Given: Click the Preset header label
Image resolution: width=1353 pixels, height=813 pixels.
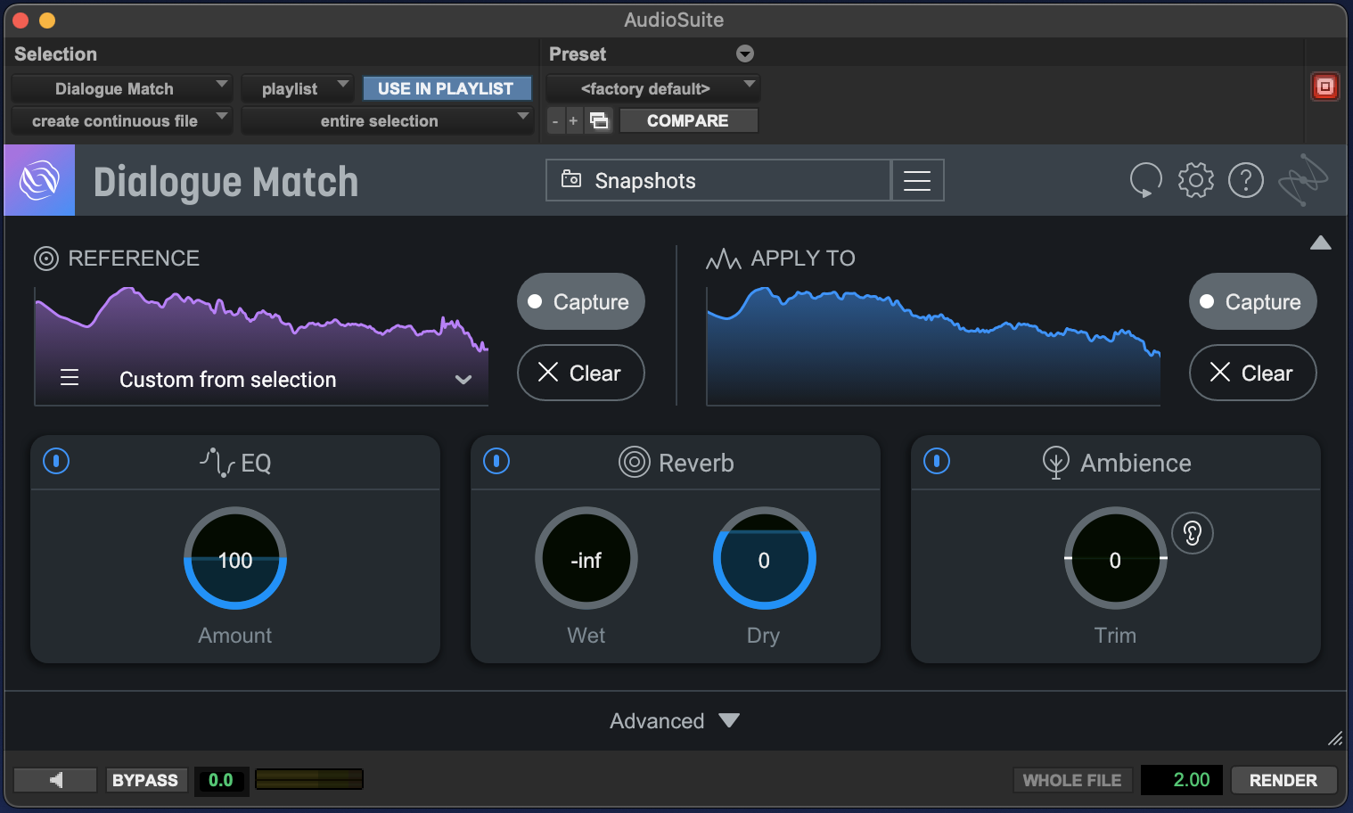Looking at the screenshot, I should pyautogui.click(x=578, y=54).
